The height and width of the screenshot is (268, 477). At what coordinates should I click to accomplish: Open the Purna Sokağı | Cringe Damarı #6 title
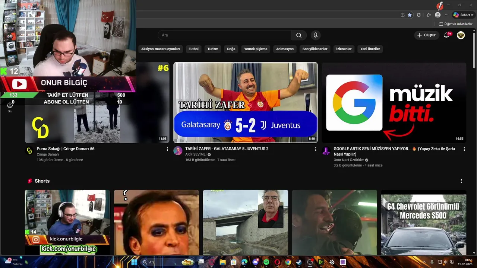[66, 149]
